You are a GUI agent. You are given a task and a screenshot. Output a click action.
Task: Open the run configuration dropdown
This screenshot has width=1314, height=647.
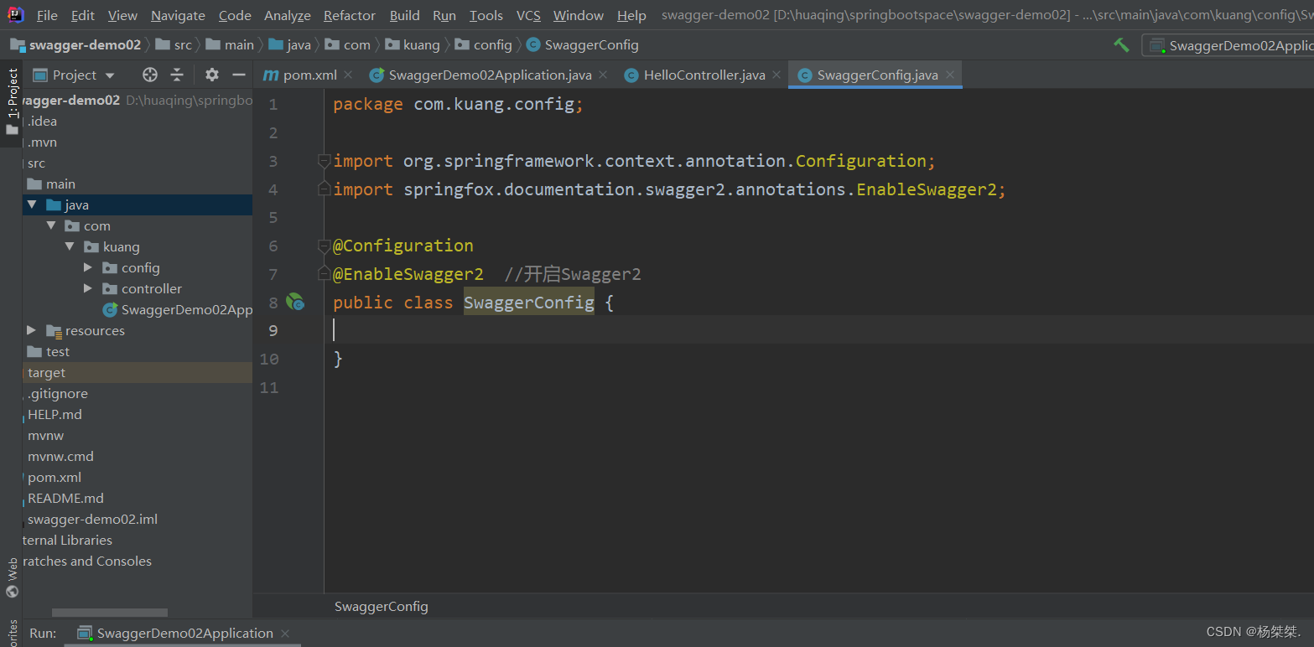point(1228,45)
